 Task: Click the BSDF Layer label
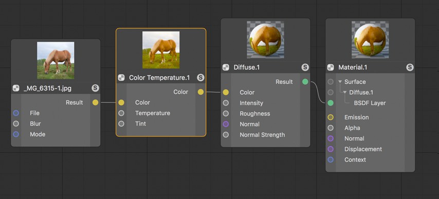[x=370, y=103]
